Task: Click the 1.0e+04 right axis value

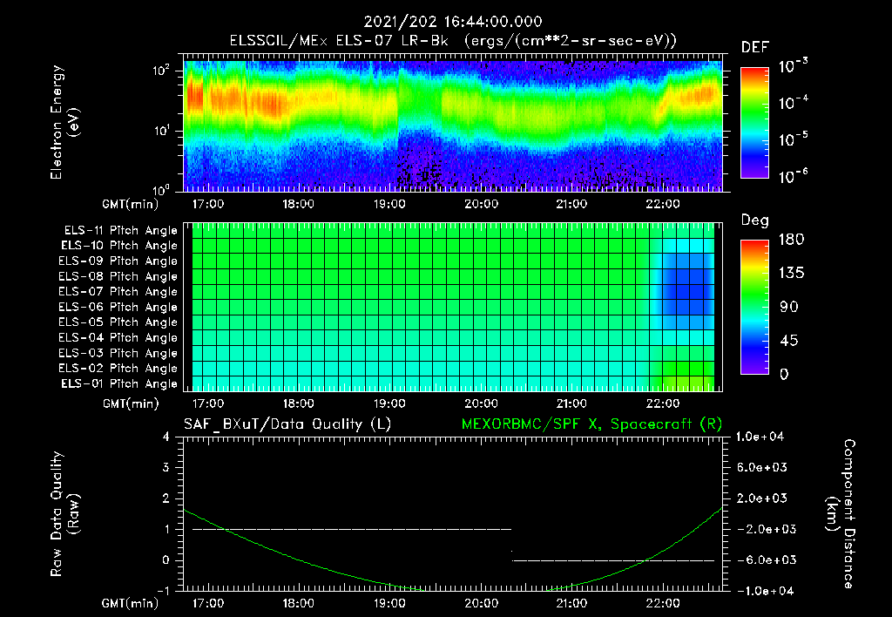Action: coord(760,437)
